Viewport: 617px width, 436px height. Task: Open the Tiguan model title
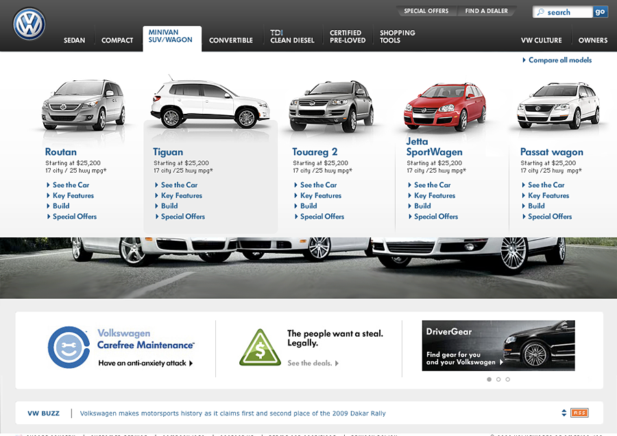[x=168, y=152]
